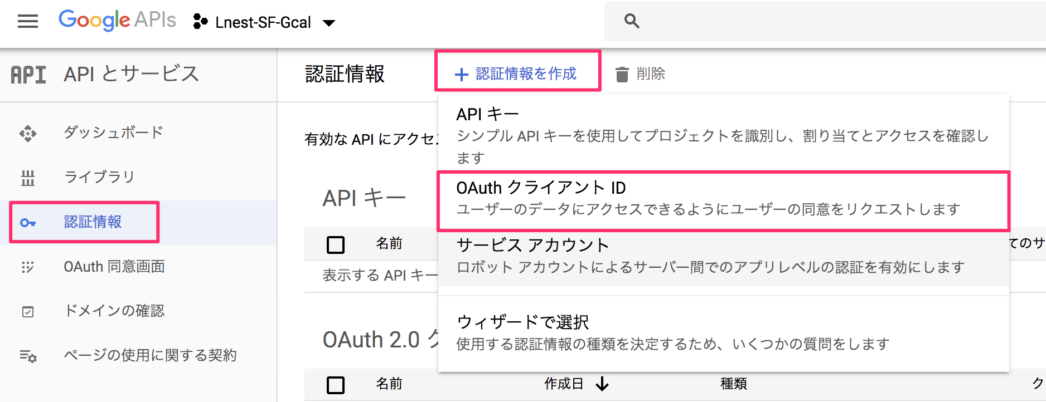Image resolution: width=1046 pixels, height=402 pixels.
Task: Click the 削除 button
Action: 640,73
